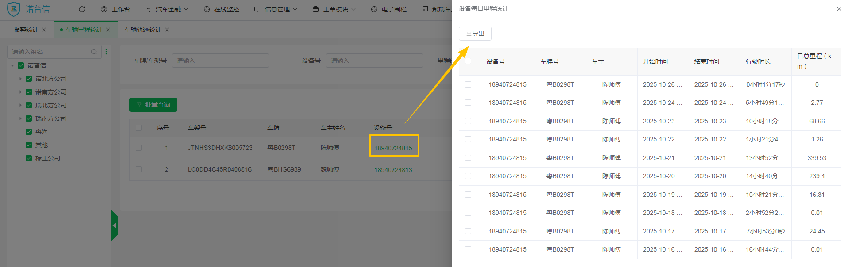Image resolution: width=841 pixels, height=267 pixels.
Task: Open 在线监控 from top navigation
Action: 221,9
